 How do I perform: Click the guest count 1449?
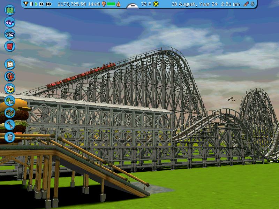point(94,4)
